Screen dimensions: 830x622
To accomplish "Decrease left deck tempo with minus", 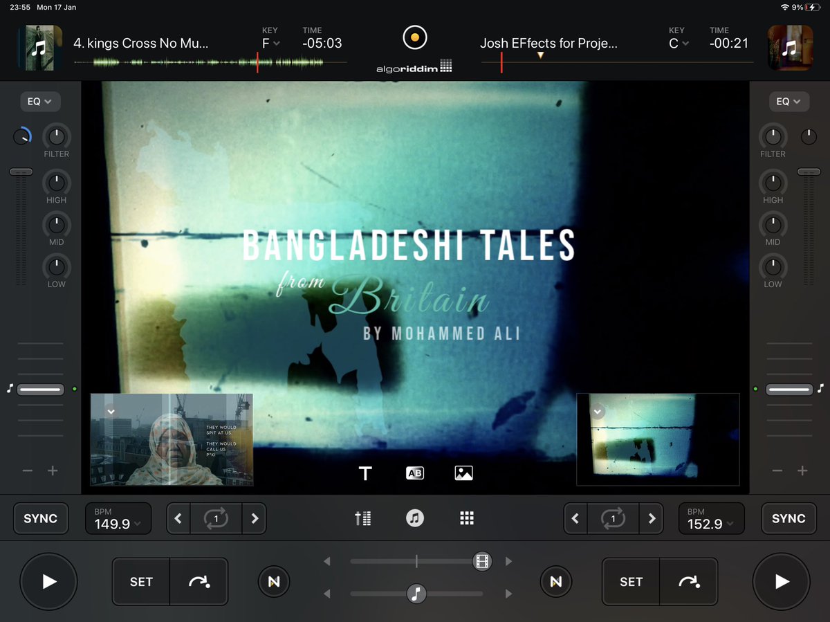I will [28, 470].
